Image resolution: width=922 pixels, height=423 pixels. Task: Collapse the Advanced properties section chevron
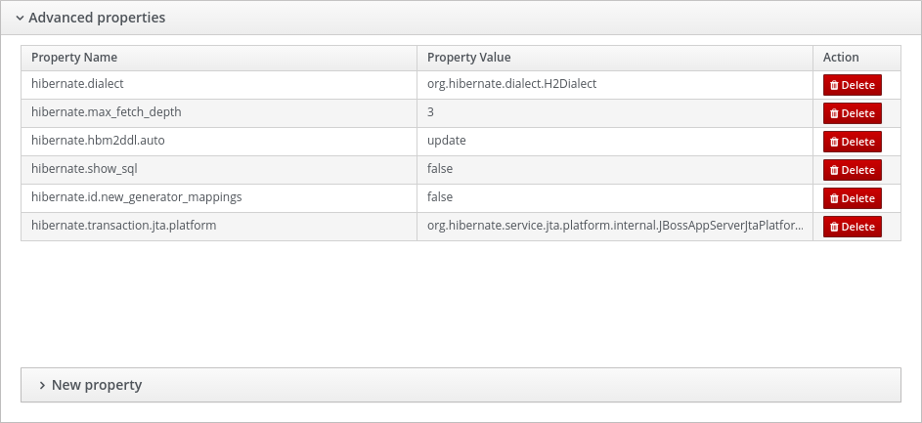[x=20, y=19]
